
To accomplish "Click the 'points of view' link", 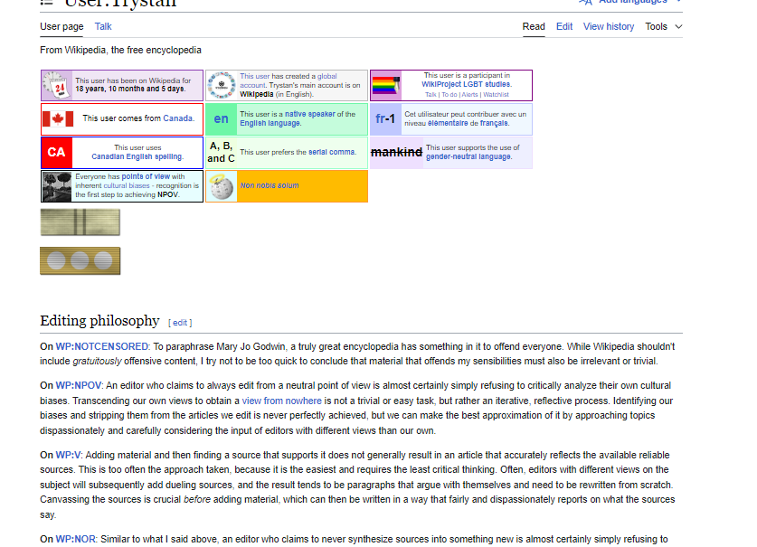I will pyautogui.click(x=146, y=176).
